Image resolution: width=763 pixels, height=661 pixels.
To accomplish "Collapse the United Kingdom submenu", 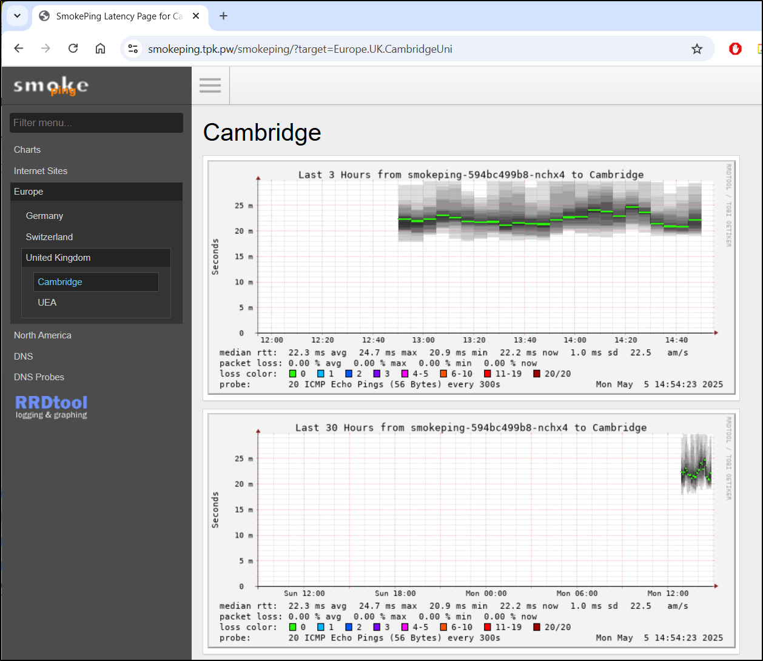I will (58, 258).
